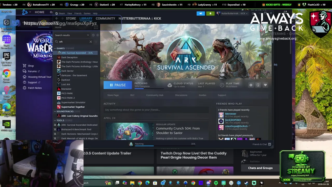
Task: Switch to the STORE tab
Action: pos(71,18)
